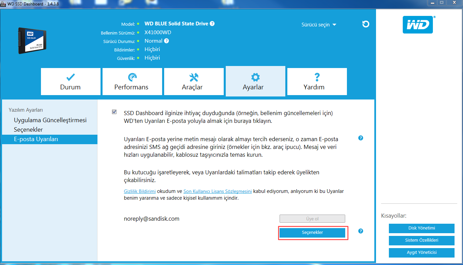
Task: Minimize the WD SSD Dashboard window
Action: point(432,3)
